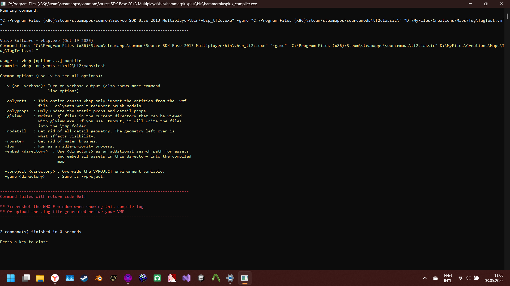Click '2 command(s) finished in 0 seconds'
The image size is (510, 286).
point(41,232)
